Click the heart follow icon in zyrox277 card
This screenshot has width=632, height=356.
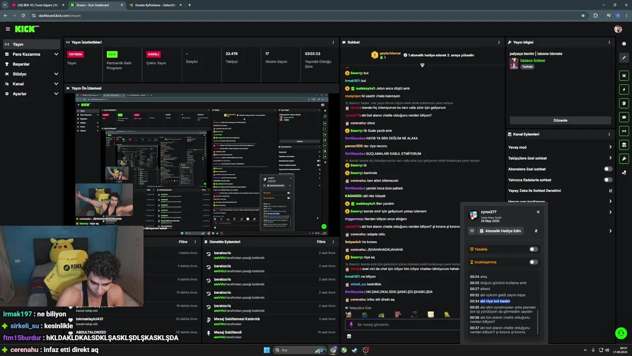[x=472, y=231]
